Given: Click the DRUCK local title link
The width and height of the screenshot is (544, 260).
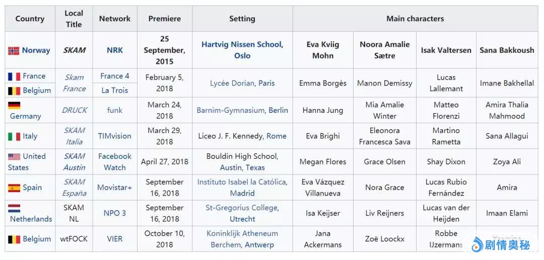Looking at the screenshot, I should click(74, 110).
